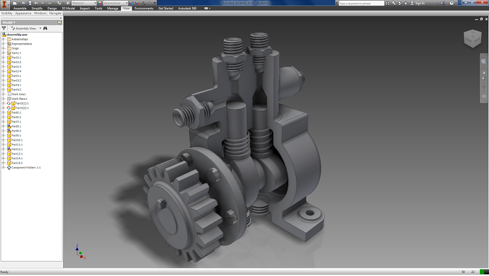Image resolution: width=489 pixels, height=276 pixels.
Task: Click the Pan hand icon on navigation bar
Action: coord(484,72)
